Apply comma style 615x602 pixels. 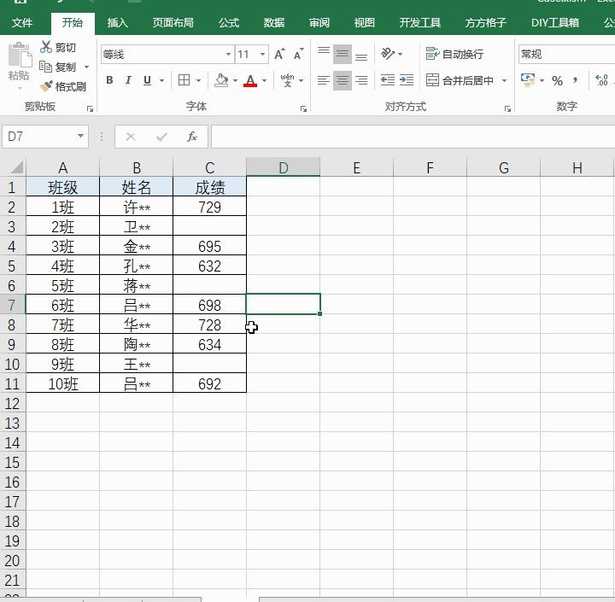click(576, 81)
